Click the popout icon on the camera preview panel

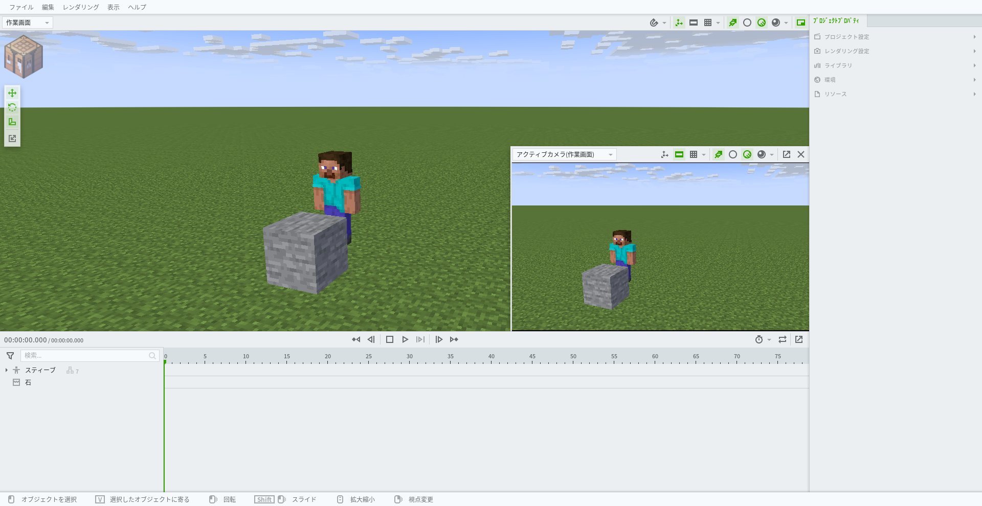pos(786,154)
